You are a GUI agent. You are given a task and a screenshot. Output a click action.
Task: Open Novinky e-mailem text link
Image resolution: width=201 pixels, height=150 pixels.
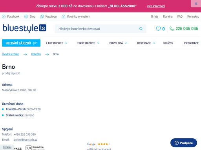[79, 16]
